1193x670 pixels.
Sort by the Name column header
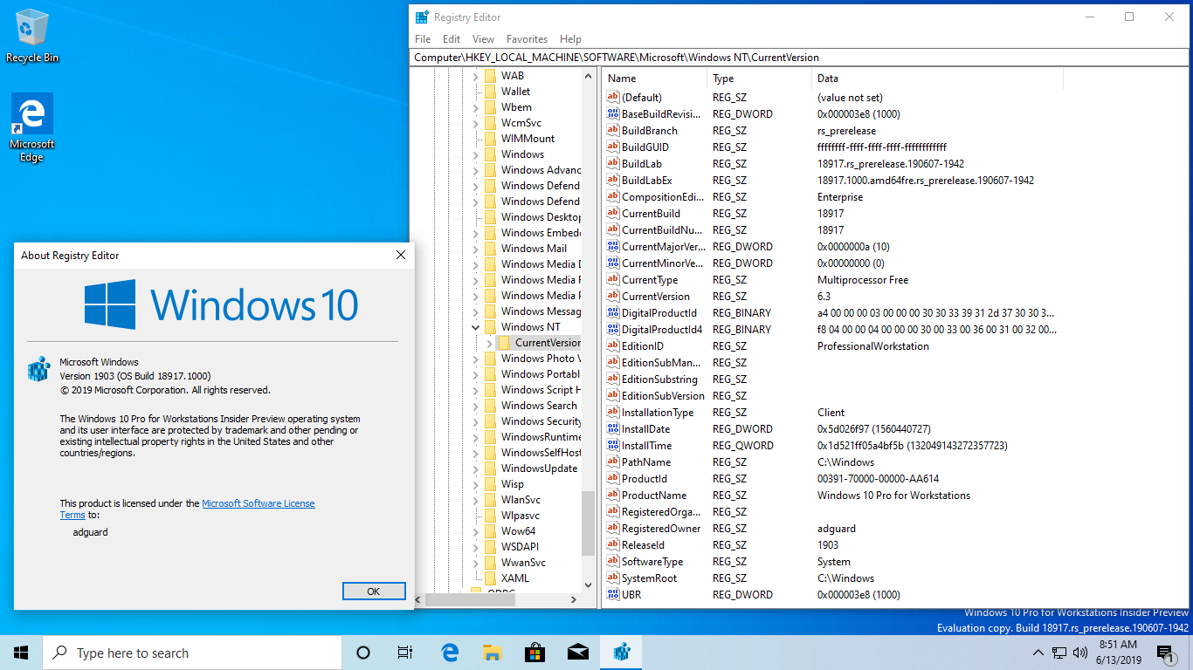[x=655, y=79]
